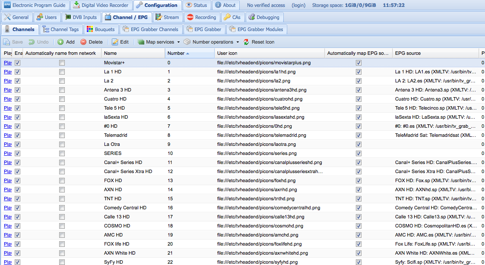Click the Edit pencil icon
Image resolution: width=485 pixels, height=265 pixels.
coord(115,42)
